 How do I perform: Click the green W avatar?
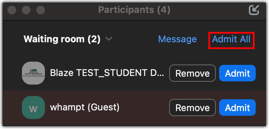33,107
